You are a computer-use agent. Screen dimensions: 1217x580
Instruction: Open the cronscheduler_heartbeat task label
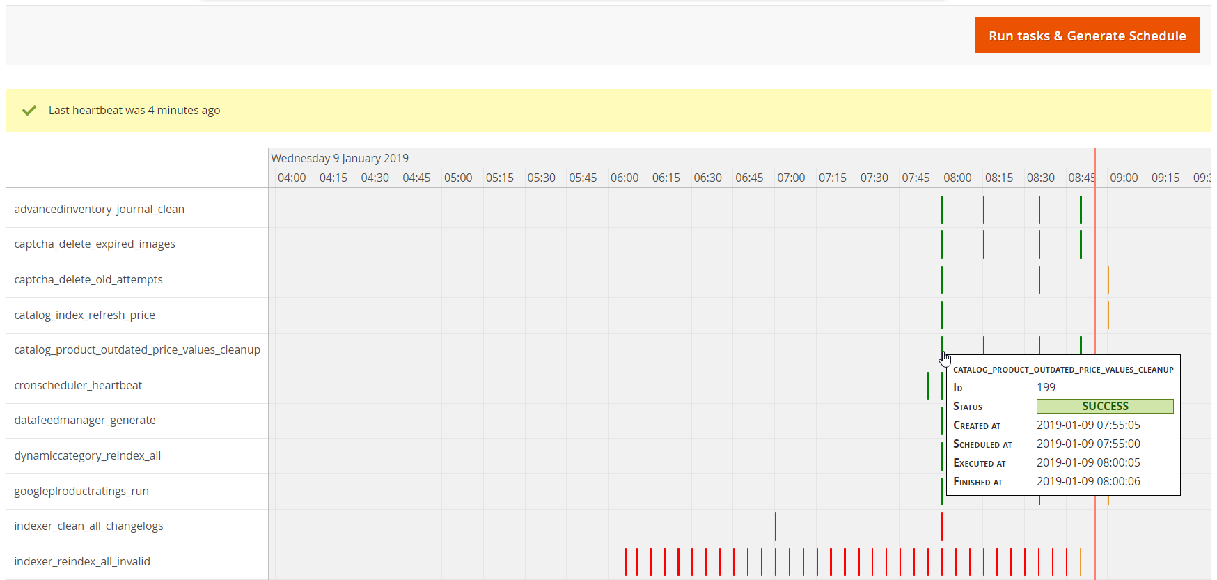[x=78, y=385]
